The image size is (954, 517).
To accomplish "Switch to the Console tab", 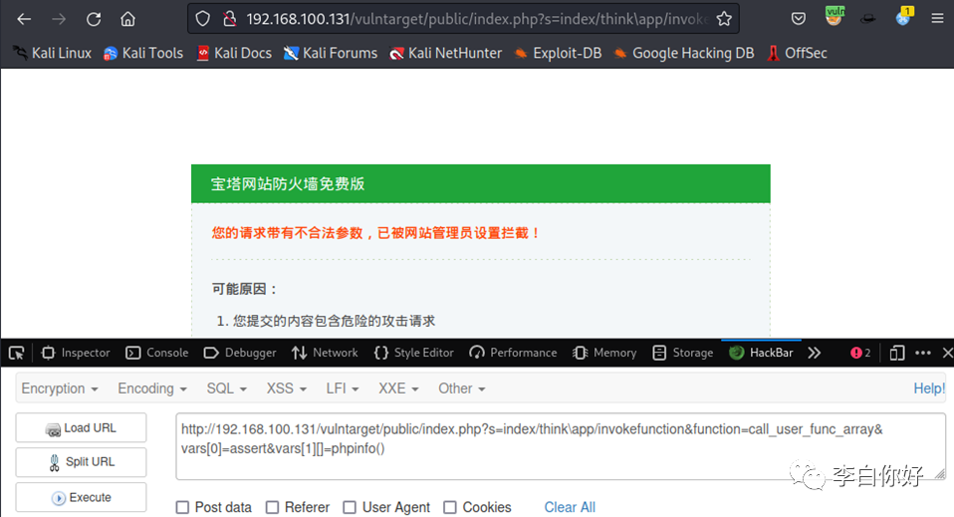I will 157,353.
